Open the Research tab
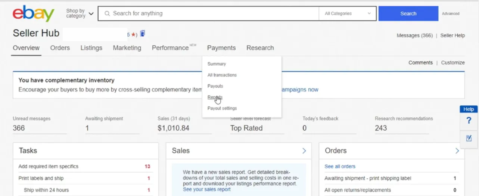This screenshot has width=479, height=196. (260, 48)
